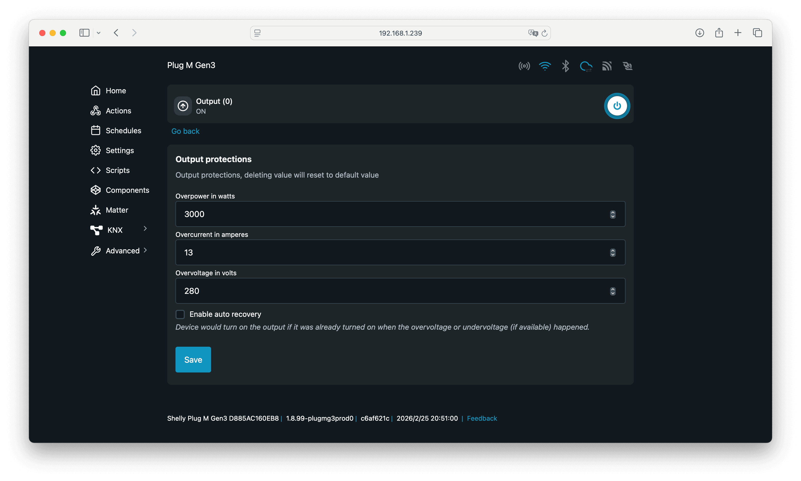Click the Overvoltage in volts field
This screenshot has width=801, height=481.
click(389, 291)
